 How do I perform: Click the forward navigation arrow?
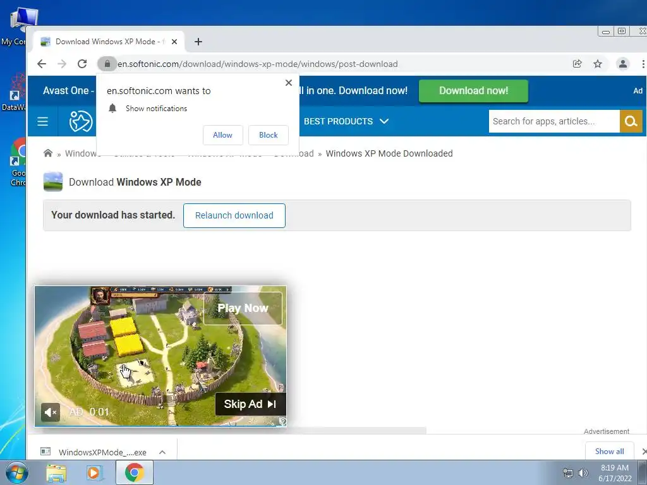(62, 64)
